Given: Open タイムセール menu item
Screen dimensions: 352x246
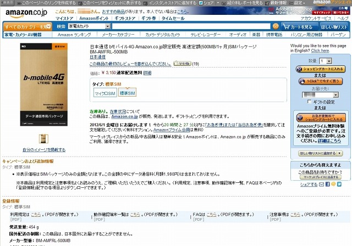Looking at the screenshot, I should click(173, 18).
